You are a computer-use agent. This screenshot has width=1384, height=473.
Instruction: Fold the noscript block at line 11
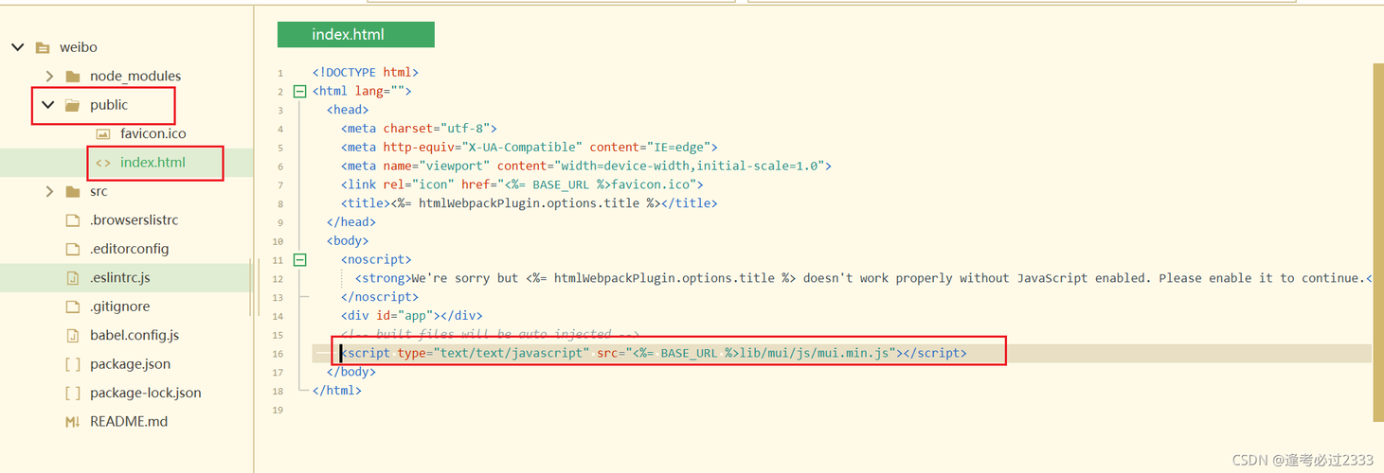tap(299, 259)
